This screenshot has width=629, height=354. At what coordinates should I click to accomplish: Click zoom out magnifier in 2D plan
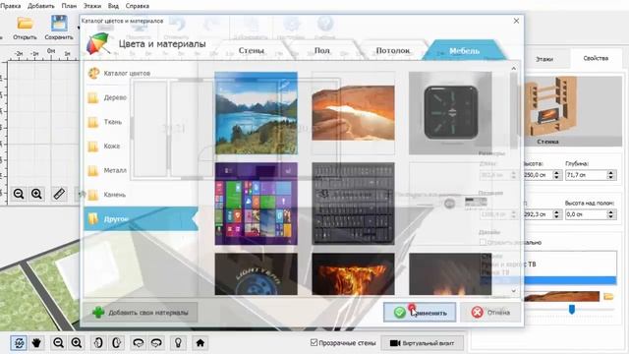click(x=19, y=194)
